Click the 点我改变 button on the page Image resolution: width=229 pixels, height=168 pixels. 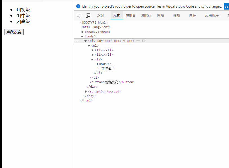click(14, 32)
